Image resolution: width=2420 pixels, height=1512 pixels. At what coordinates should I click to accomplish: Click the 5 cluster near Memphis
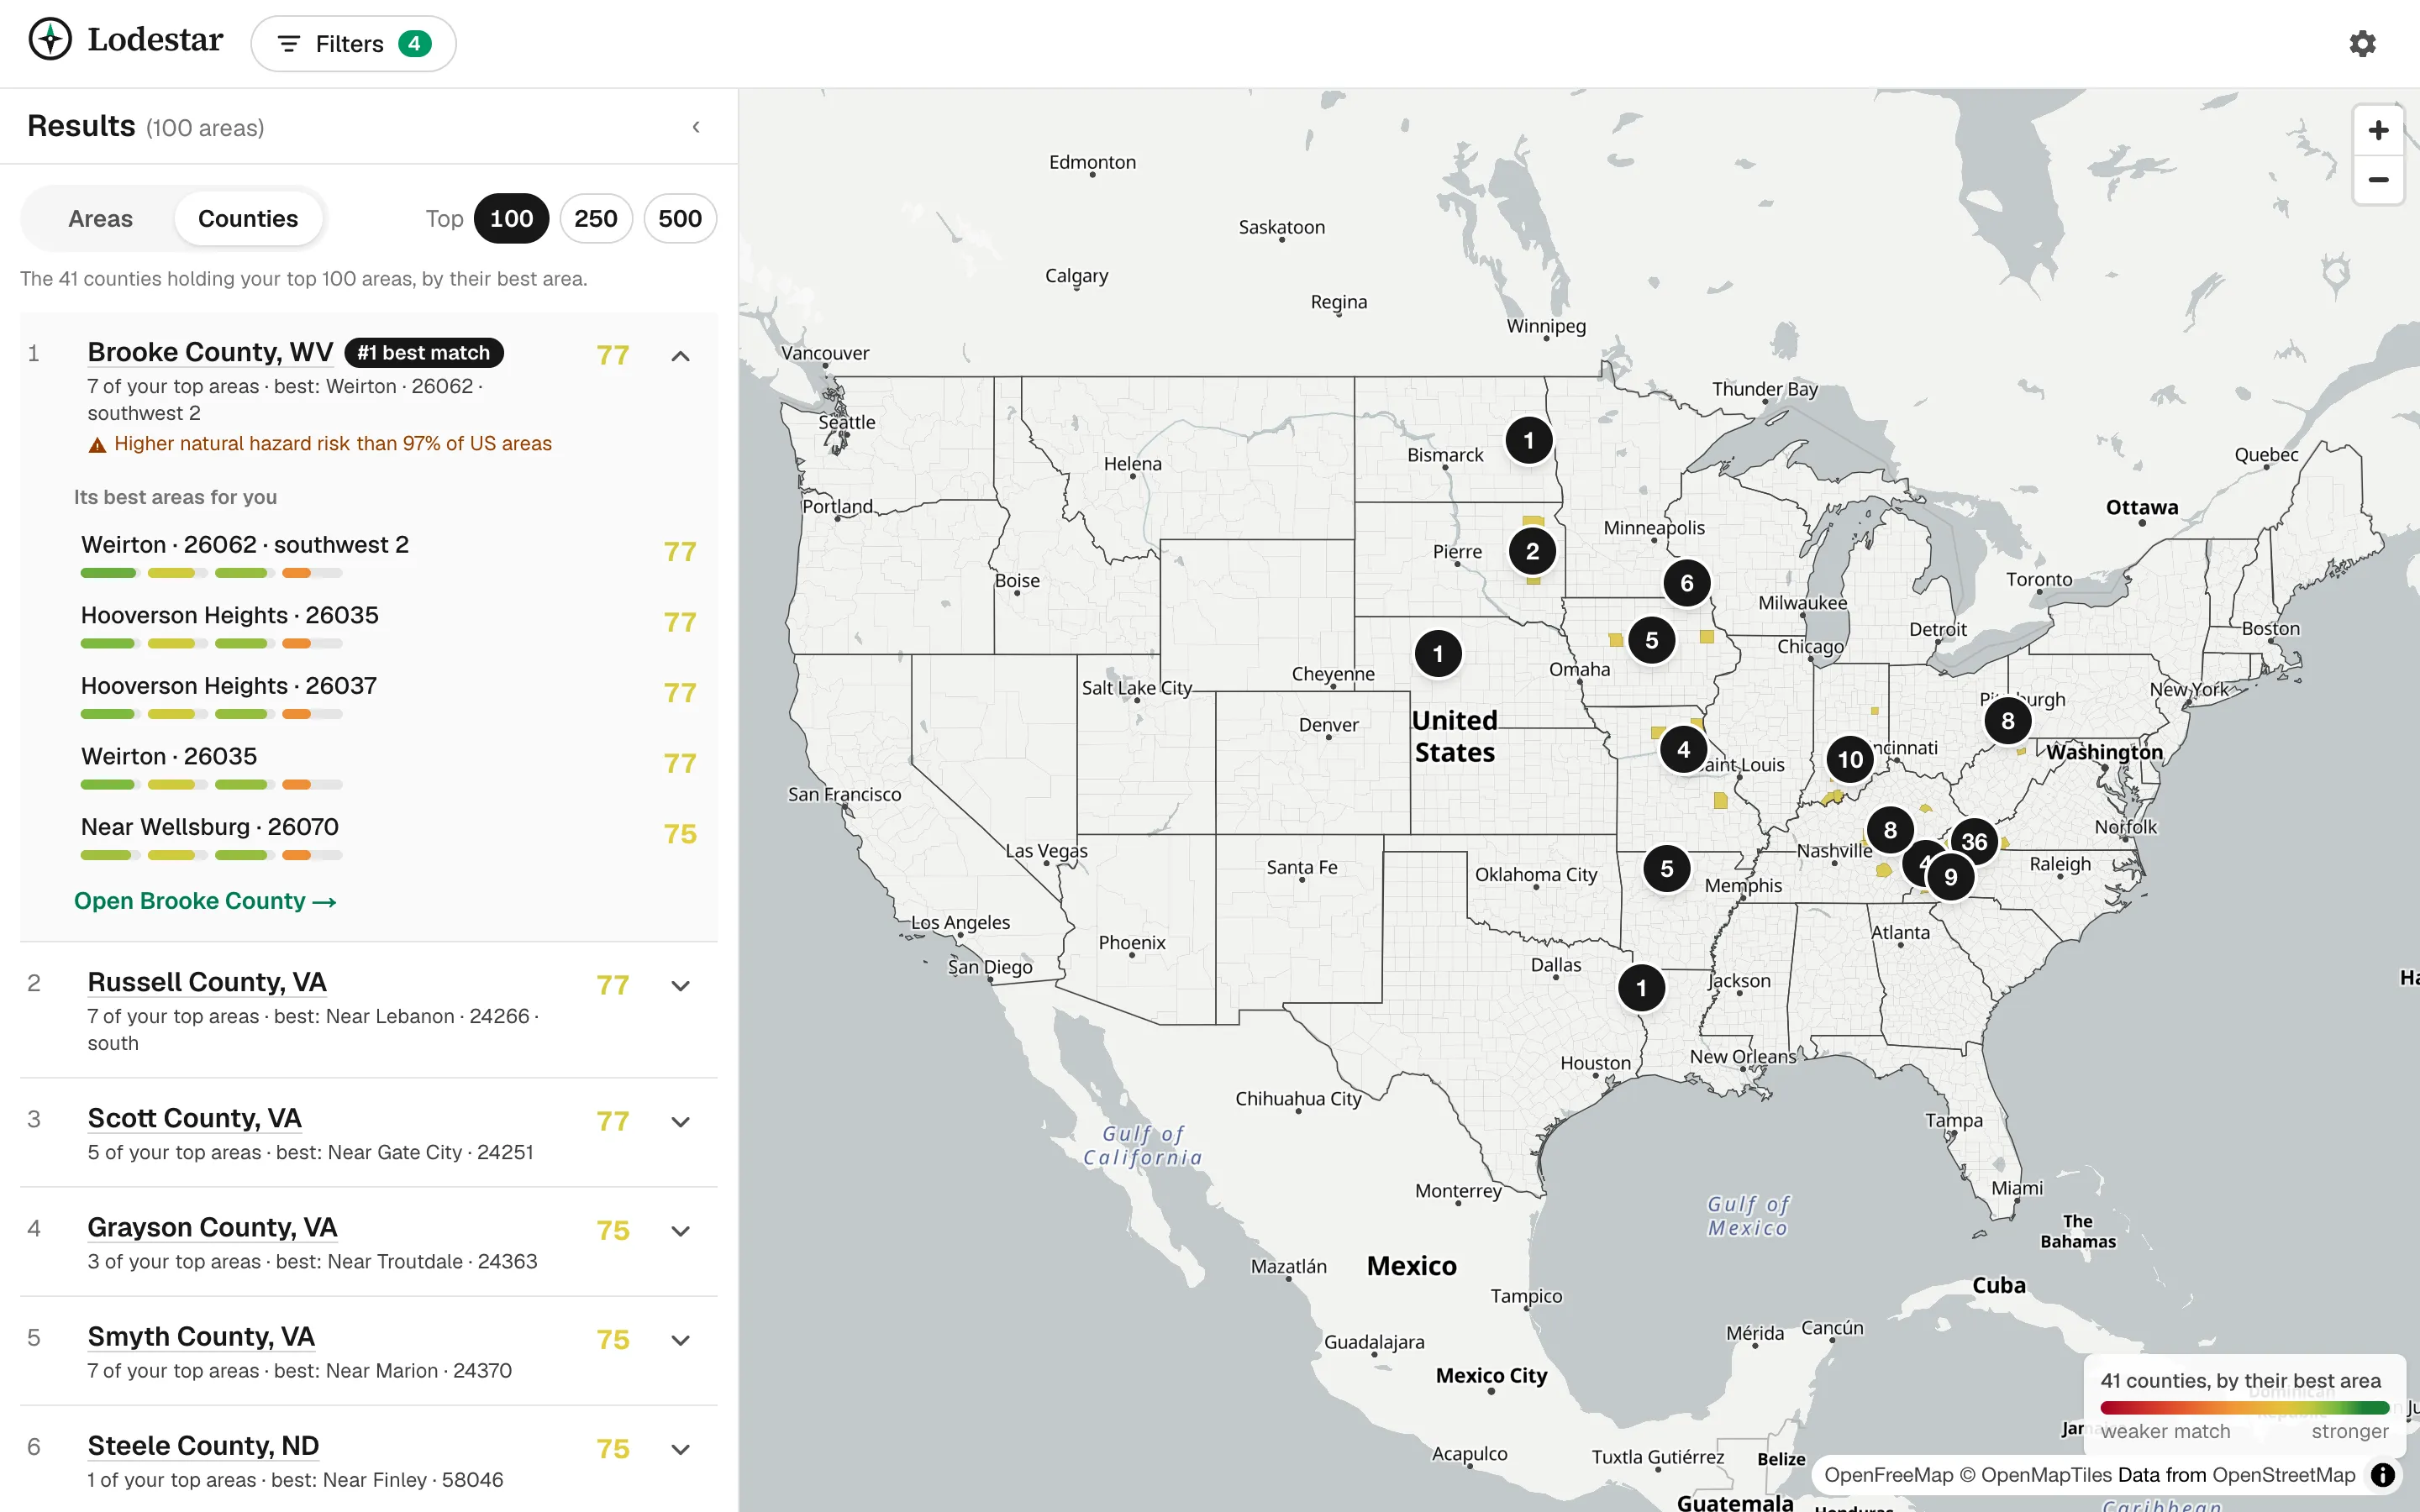1667,869
